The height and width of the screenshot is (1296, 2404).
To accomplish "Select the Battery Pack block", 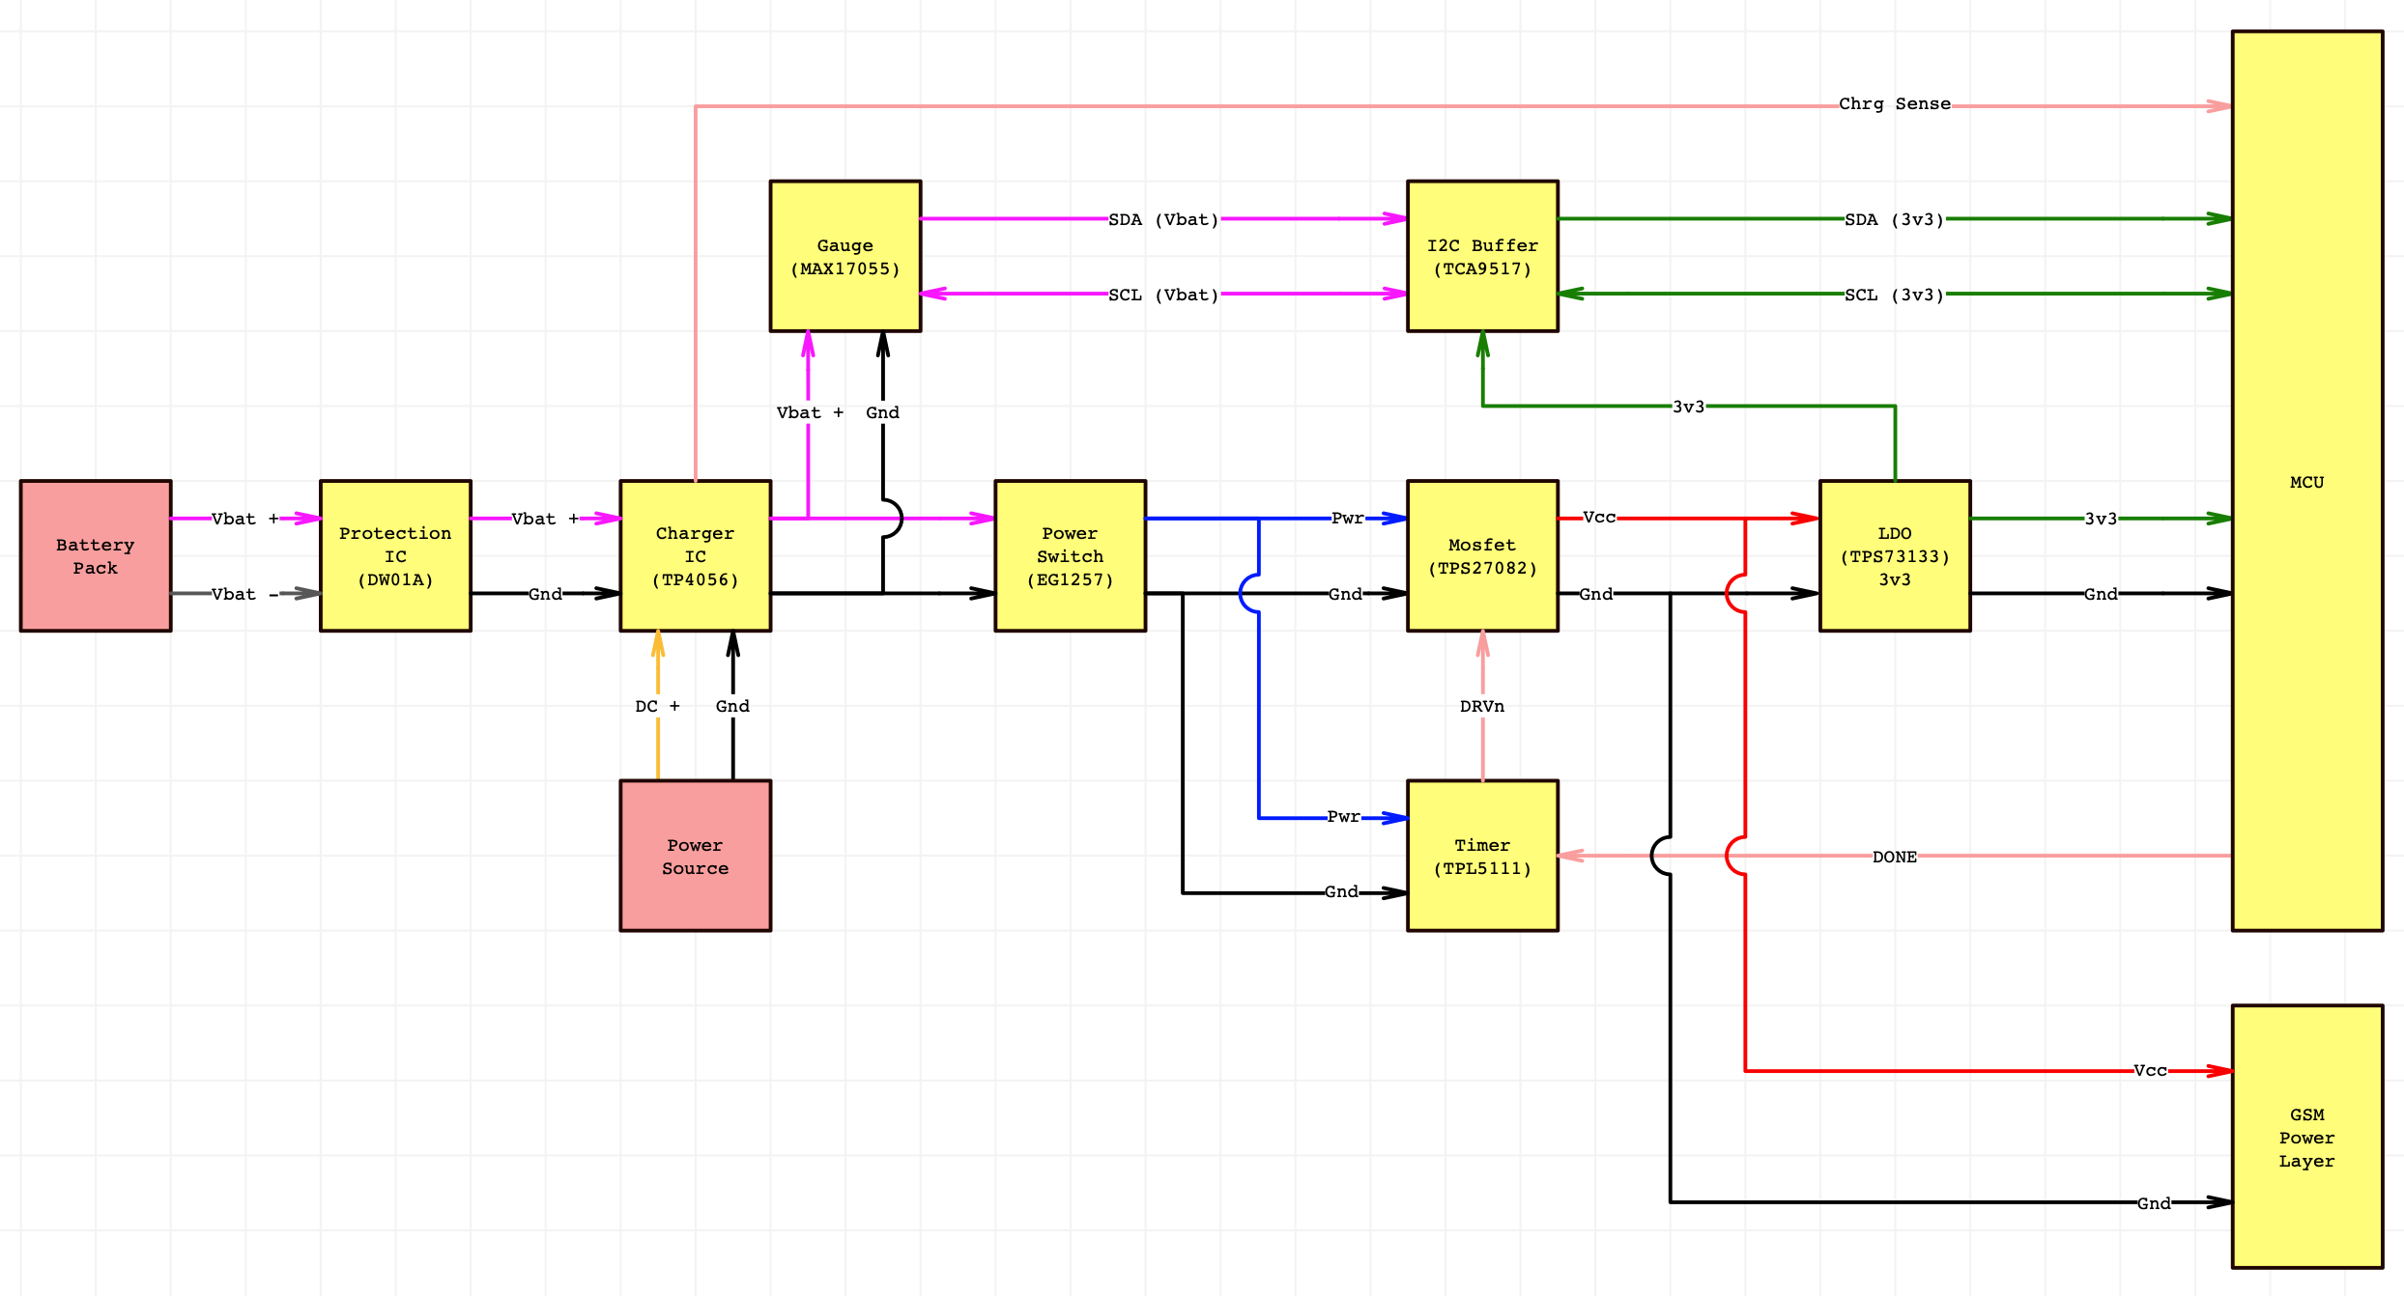I will coord(96,556).
